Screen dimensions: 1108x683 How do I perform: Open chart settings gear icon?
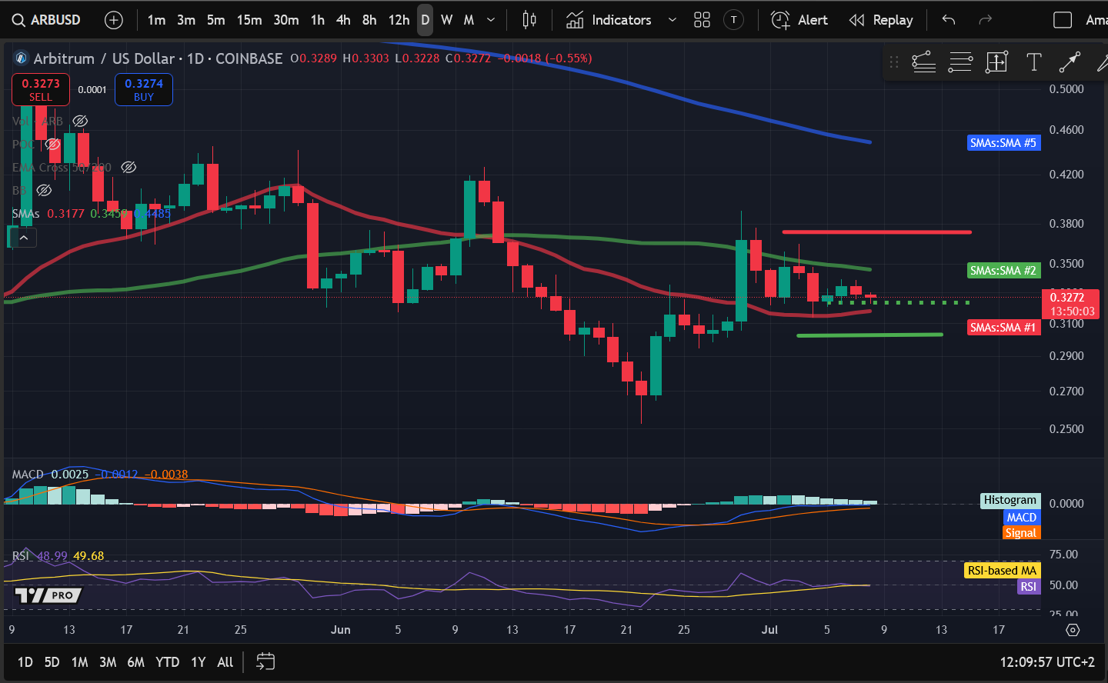tap(1073, 630)
